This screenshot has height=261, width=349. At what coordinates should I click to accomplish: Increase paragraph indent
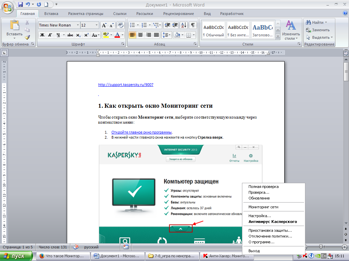click(x=175, y=25)
